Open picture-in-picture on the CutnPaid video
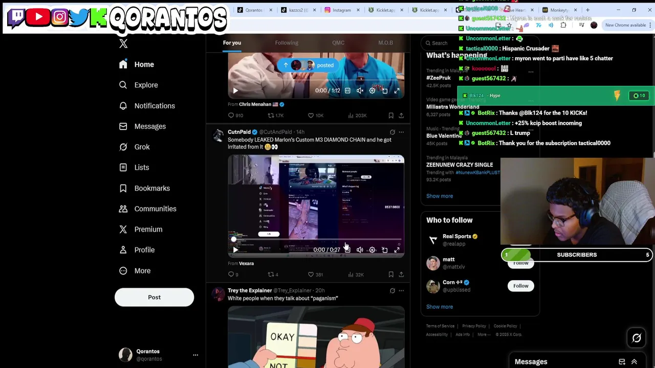 coord(384,250)
